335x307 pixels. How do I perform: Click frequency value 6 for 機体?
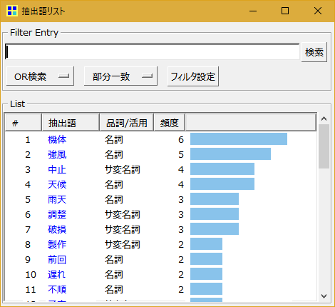pyautogui.click(x=181, y=139)
